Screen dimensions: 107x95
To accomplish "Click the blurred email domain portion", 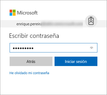I will click(62, 24).
